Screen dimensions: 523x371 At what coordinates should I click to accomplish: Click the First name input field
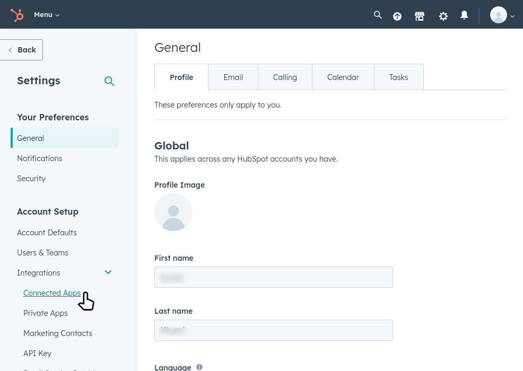(273, 277)
